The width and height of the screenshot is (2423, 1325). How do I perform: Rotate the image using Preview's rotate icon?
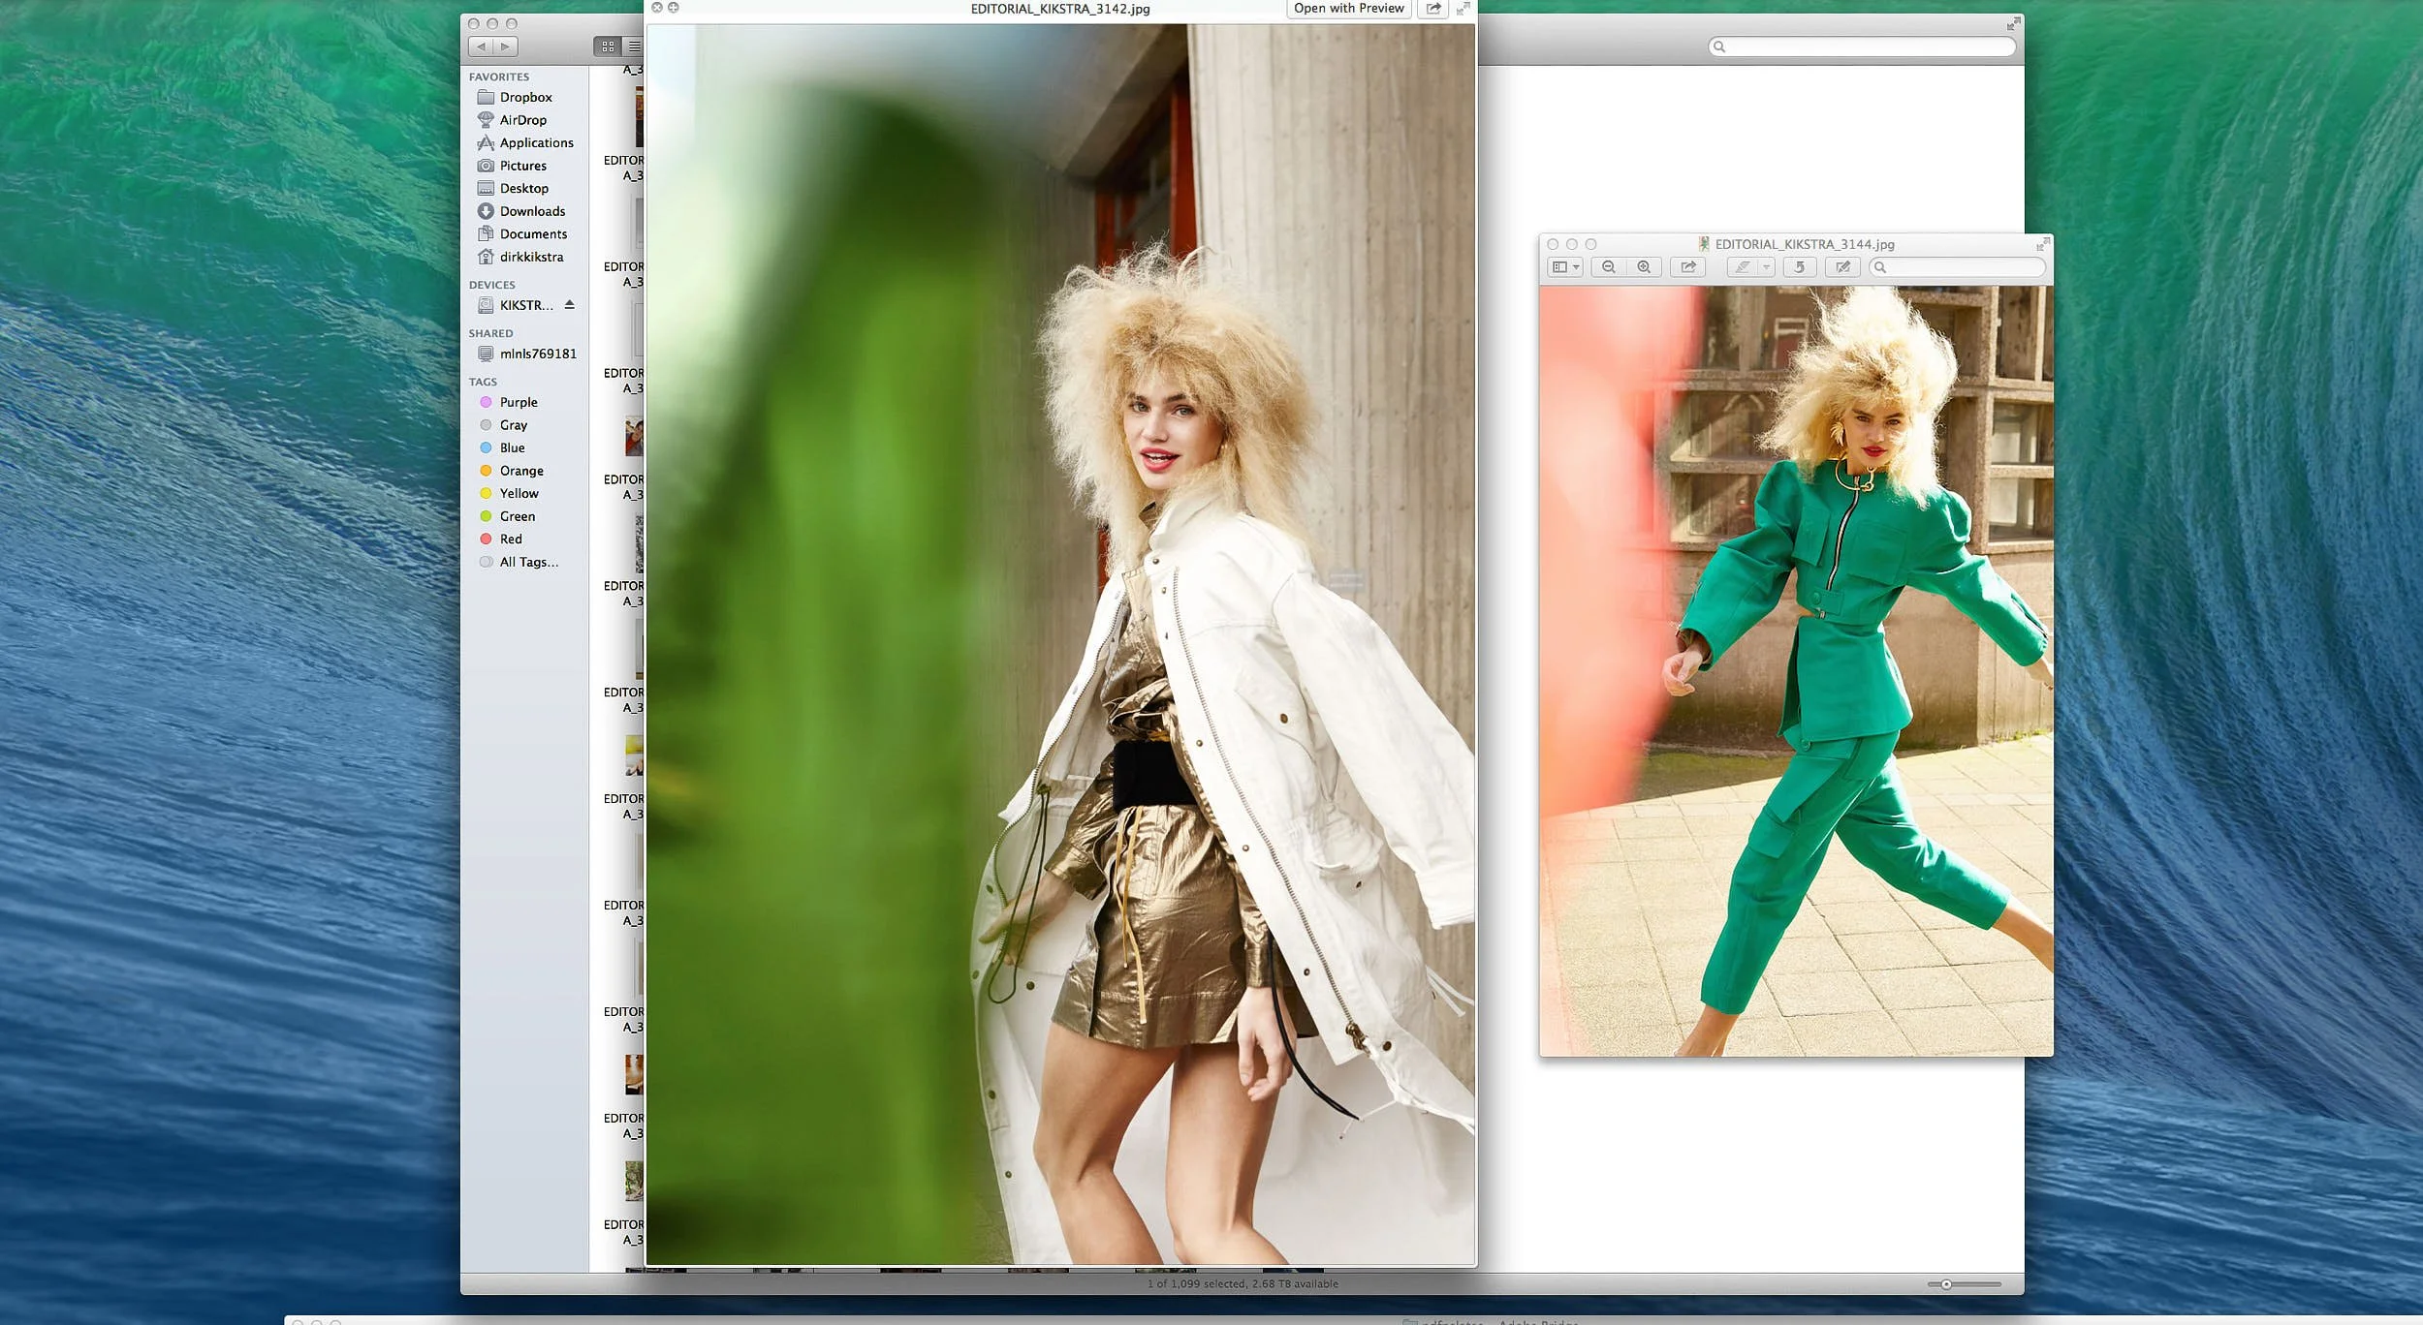point(1798,267)
